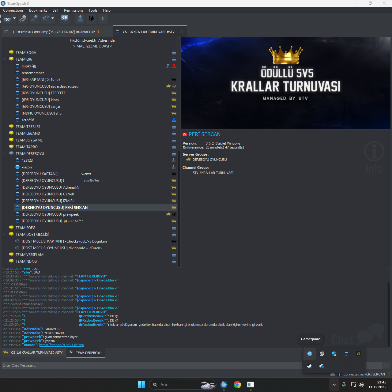Collapse the TEAM DEREBOYU channel
Screen dimensions: 392x392
pos(5,154)
